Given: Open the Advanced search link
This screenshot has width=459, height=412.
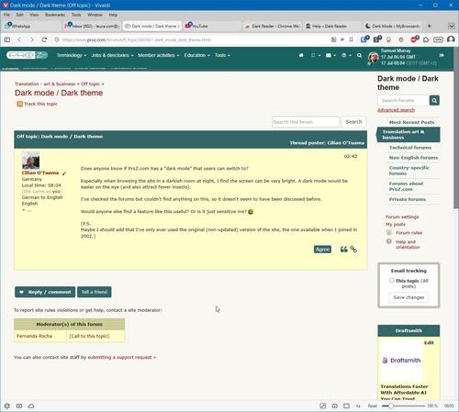Looking at the screenshot, I should pyautogui.click(x=396, y=110).
